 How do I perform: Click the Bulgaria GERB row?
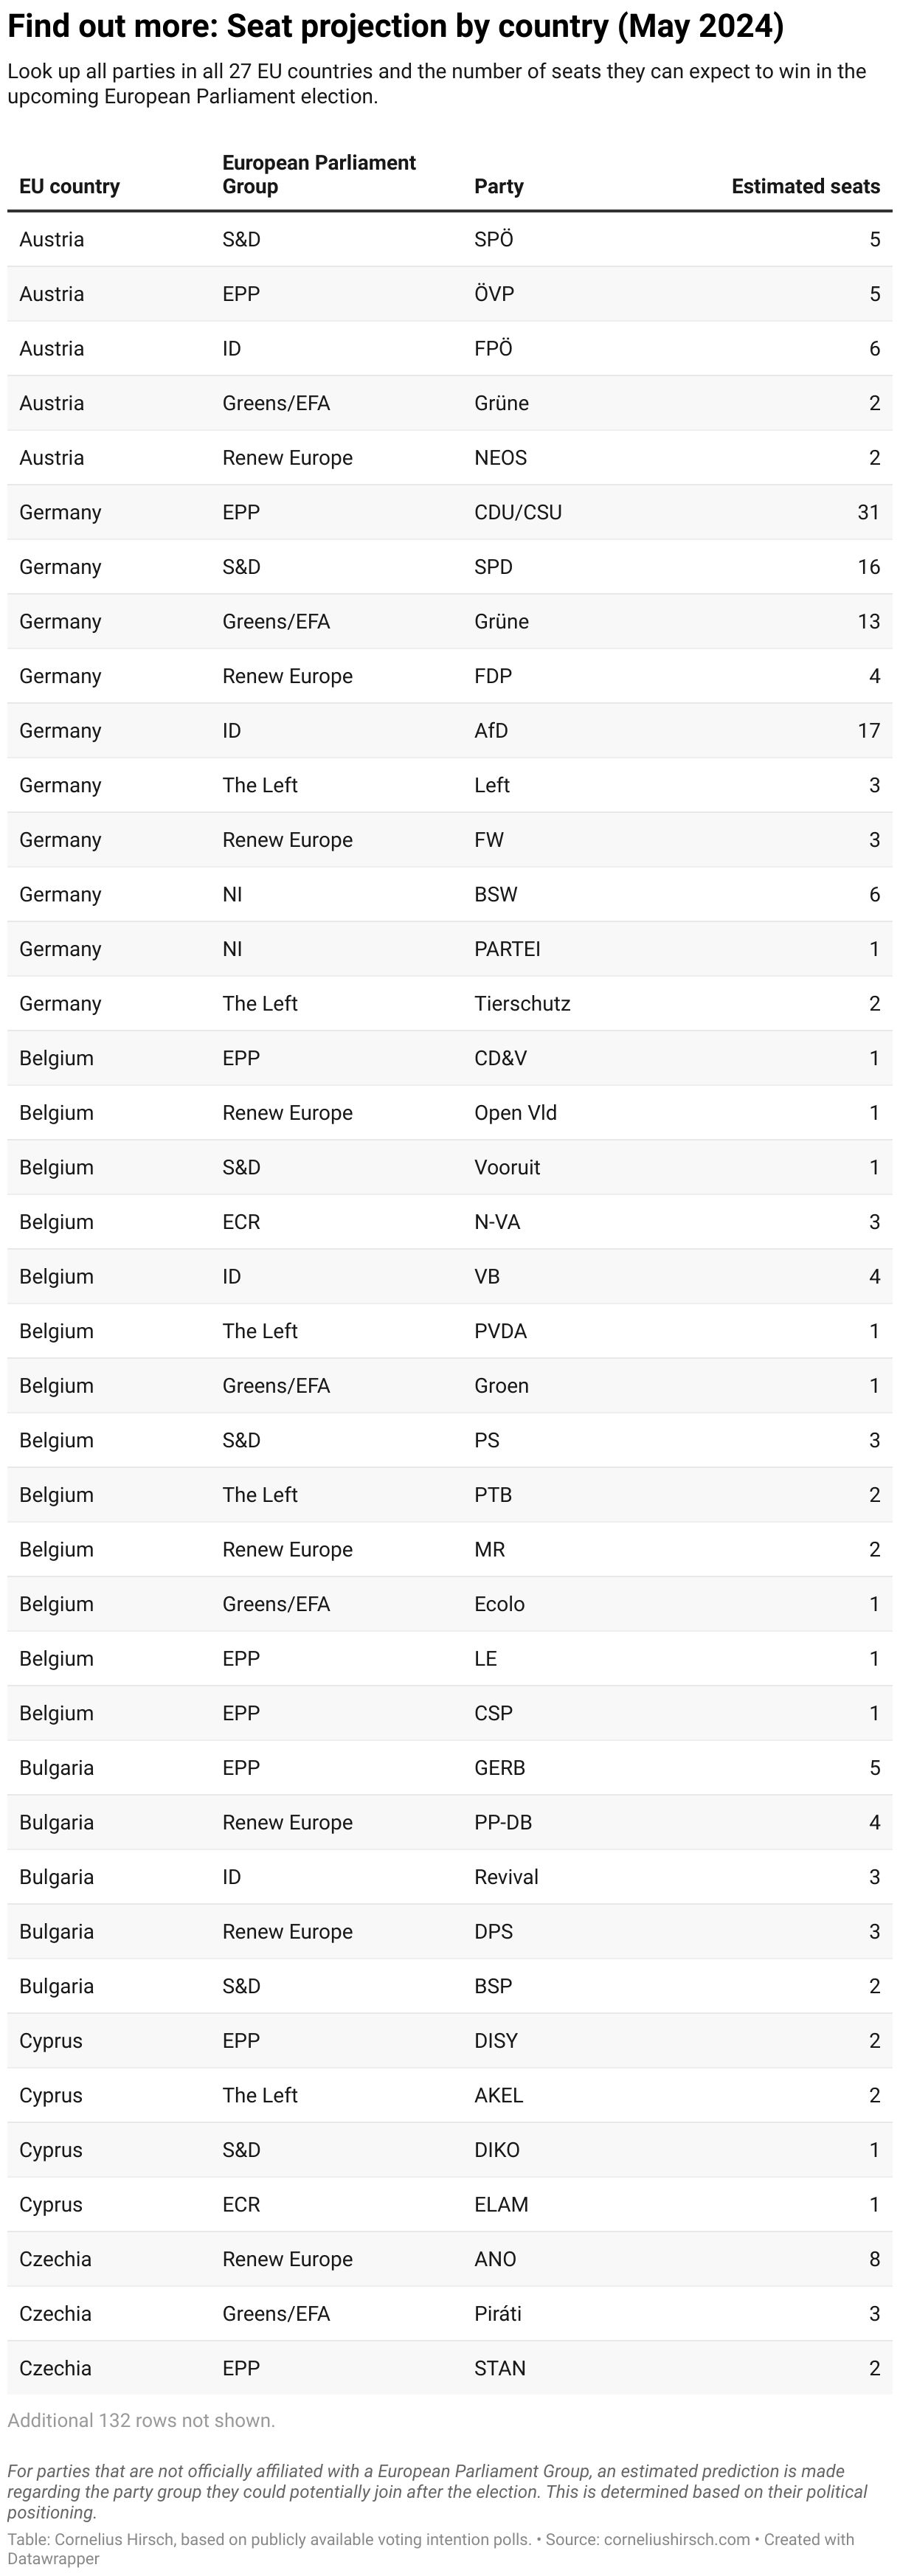tap(450, 1767)
